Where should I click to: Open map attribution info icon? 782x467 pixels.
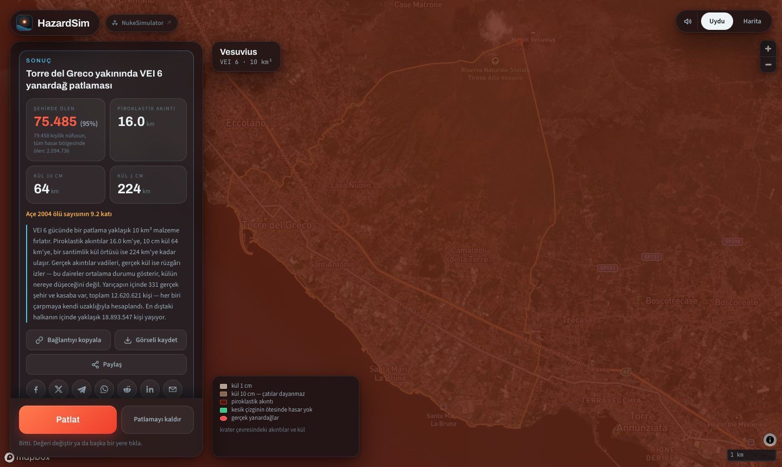click(x=770, y=440)
